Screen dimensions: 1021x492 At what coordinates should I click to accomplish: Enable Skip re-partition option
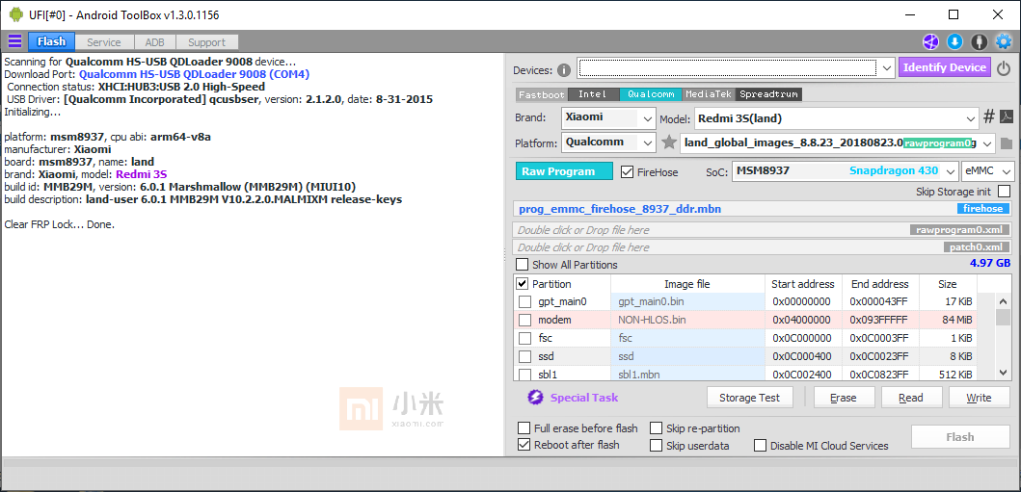(656, 428)
